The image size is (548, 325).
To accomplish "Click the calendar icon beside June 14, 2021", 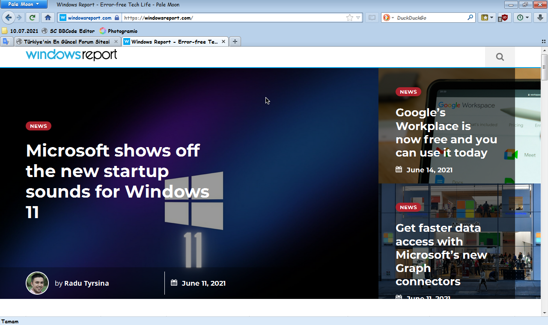I will tap(399, 169).
